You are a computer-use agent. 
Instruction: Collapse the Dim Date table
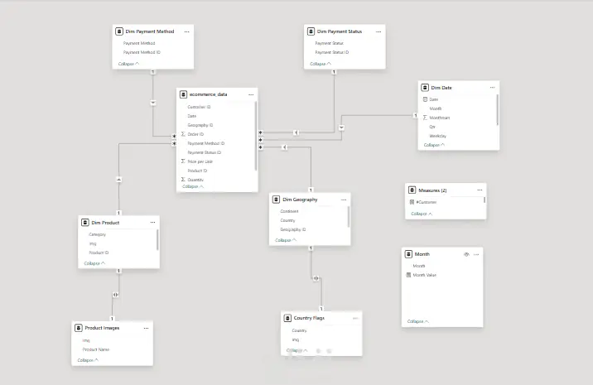[434, 145]
